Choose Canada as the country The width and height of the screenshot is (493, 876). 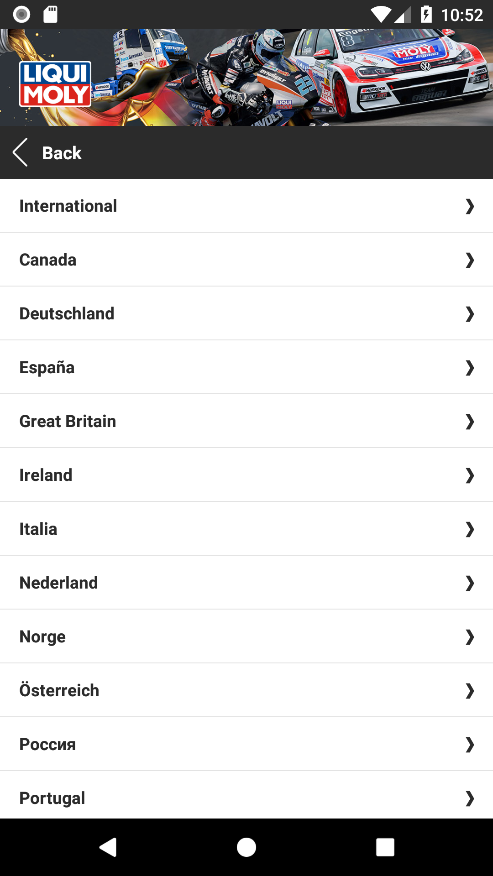tap(48, 260)
